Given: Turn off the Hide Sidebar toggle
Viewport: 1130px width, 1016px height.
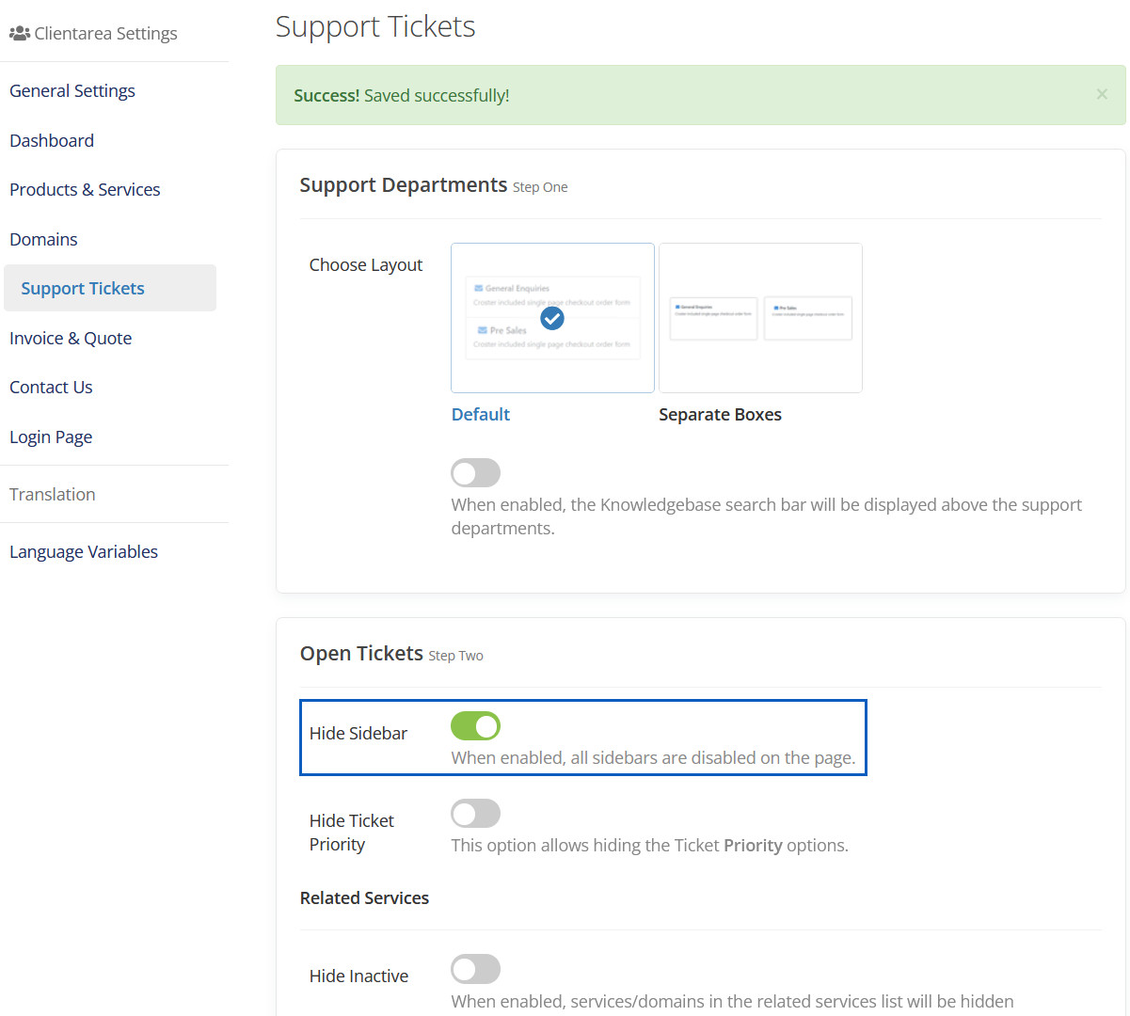Looking at the screenshot, I should (475, 726).
